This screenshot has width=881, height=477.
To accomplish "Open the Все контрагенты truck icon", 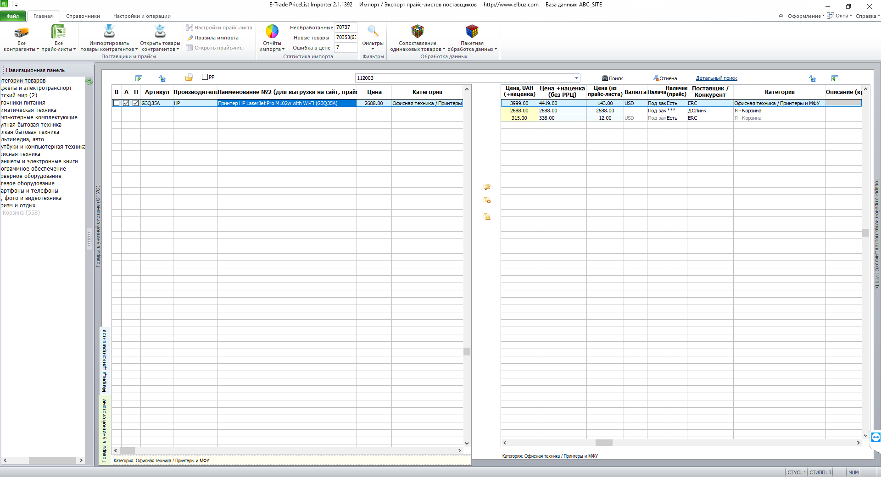I will (x=22, y=32).
